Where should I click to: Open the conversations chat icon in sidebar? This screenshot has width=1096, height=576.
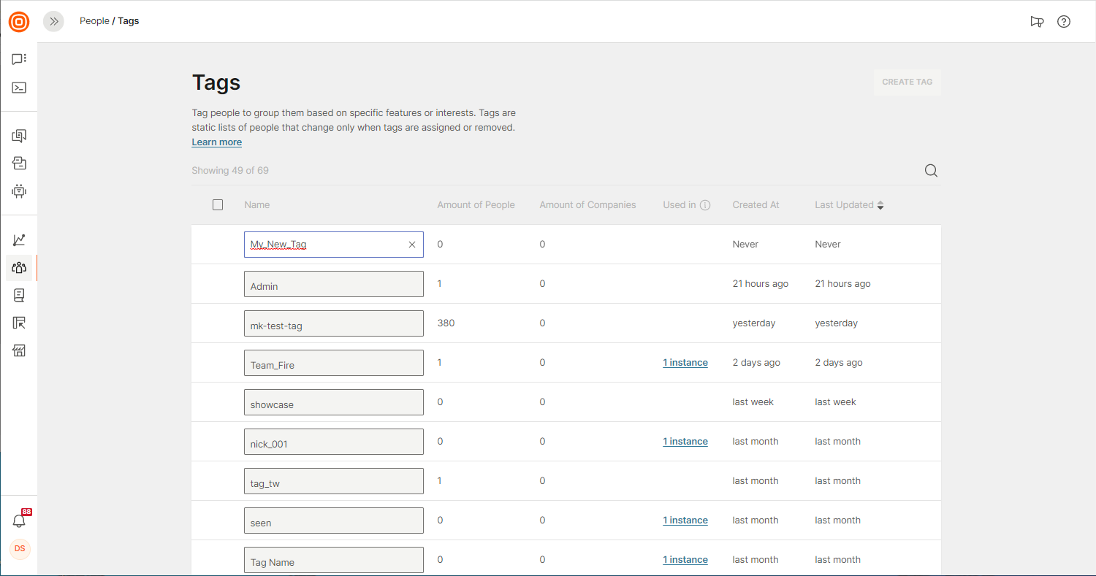click(x=19, y=59)
